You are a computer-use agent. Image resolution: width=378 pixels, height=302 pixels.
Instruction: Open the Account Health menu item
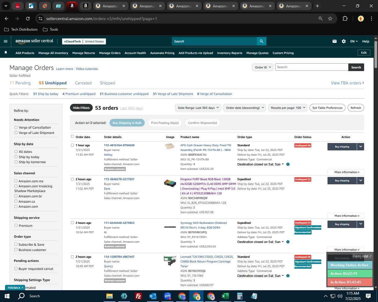pos(135,53)
